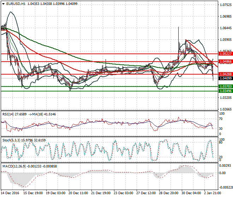Click the 1.06445 price scale value
Viewport: 233px width, 197px height.
pos(226,28)
